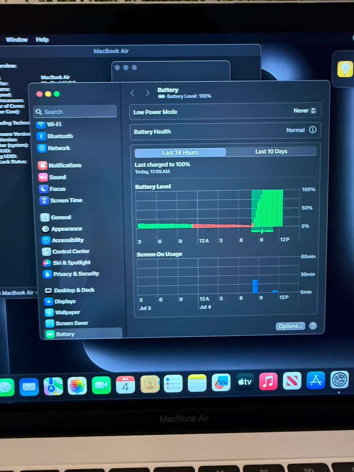Screen dimensions: 354x472
Task: Click the 'Screen On Usage' heading
Action: [x=159, y=254]
